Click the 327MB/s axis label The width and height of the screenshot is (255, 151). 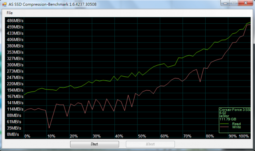pos(15,59)
